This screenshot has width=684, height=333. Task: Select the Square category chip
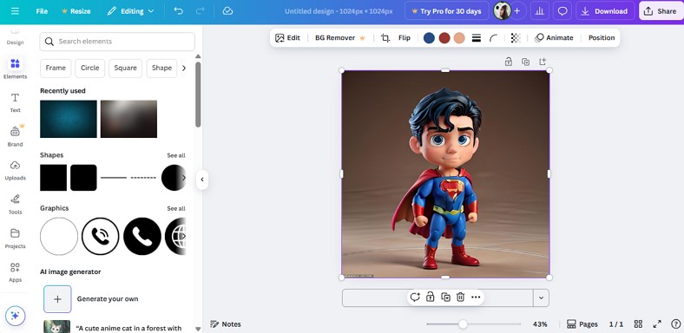click(125, 68)
